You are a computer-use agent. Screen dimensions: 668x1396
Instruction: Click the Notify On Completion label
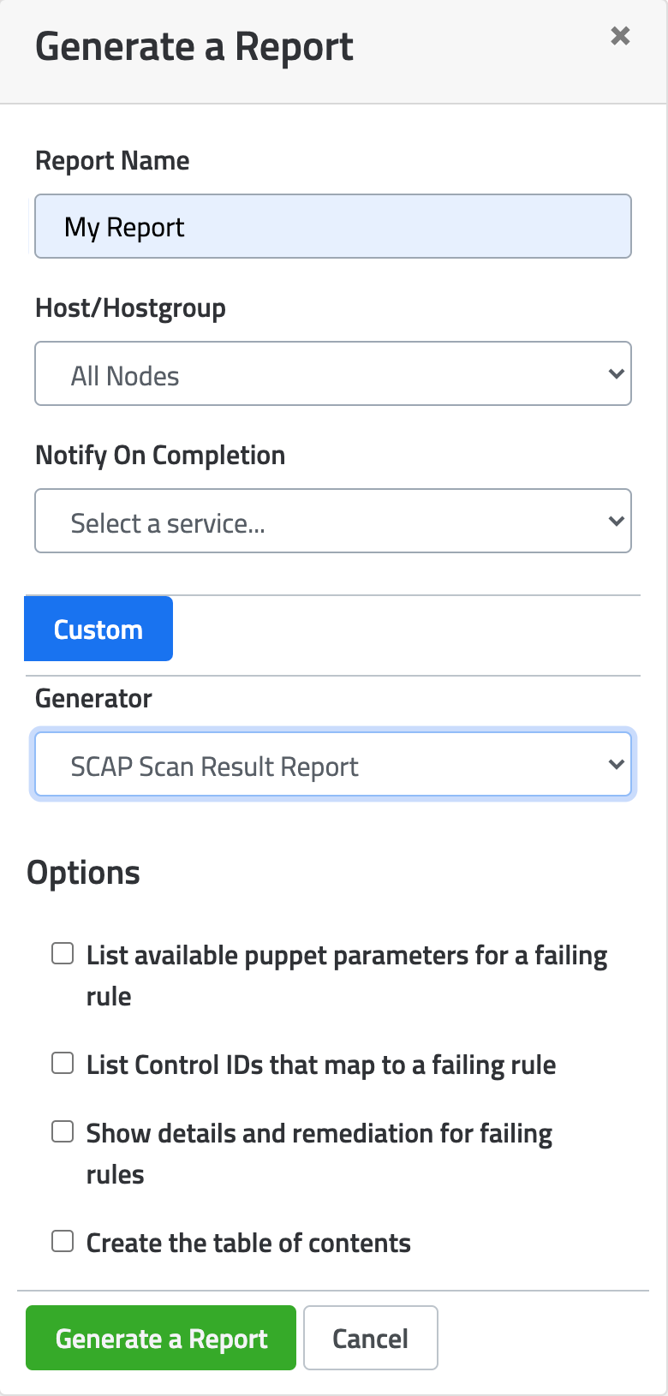(x=160, y=456)
